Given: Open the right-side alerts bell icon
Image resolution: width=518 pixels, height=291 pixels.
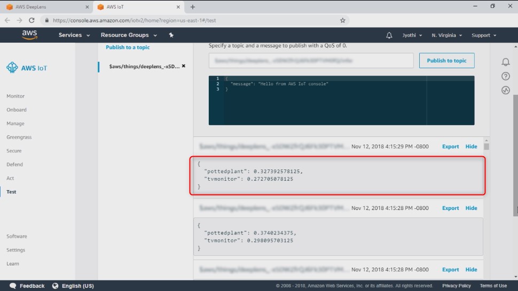Looking at the screenshot, I should coord(505,62).
